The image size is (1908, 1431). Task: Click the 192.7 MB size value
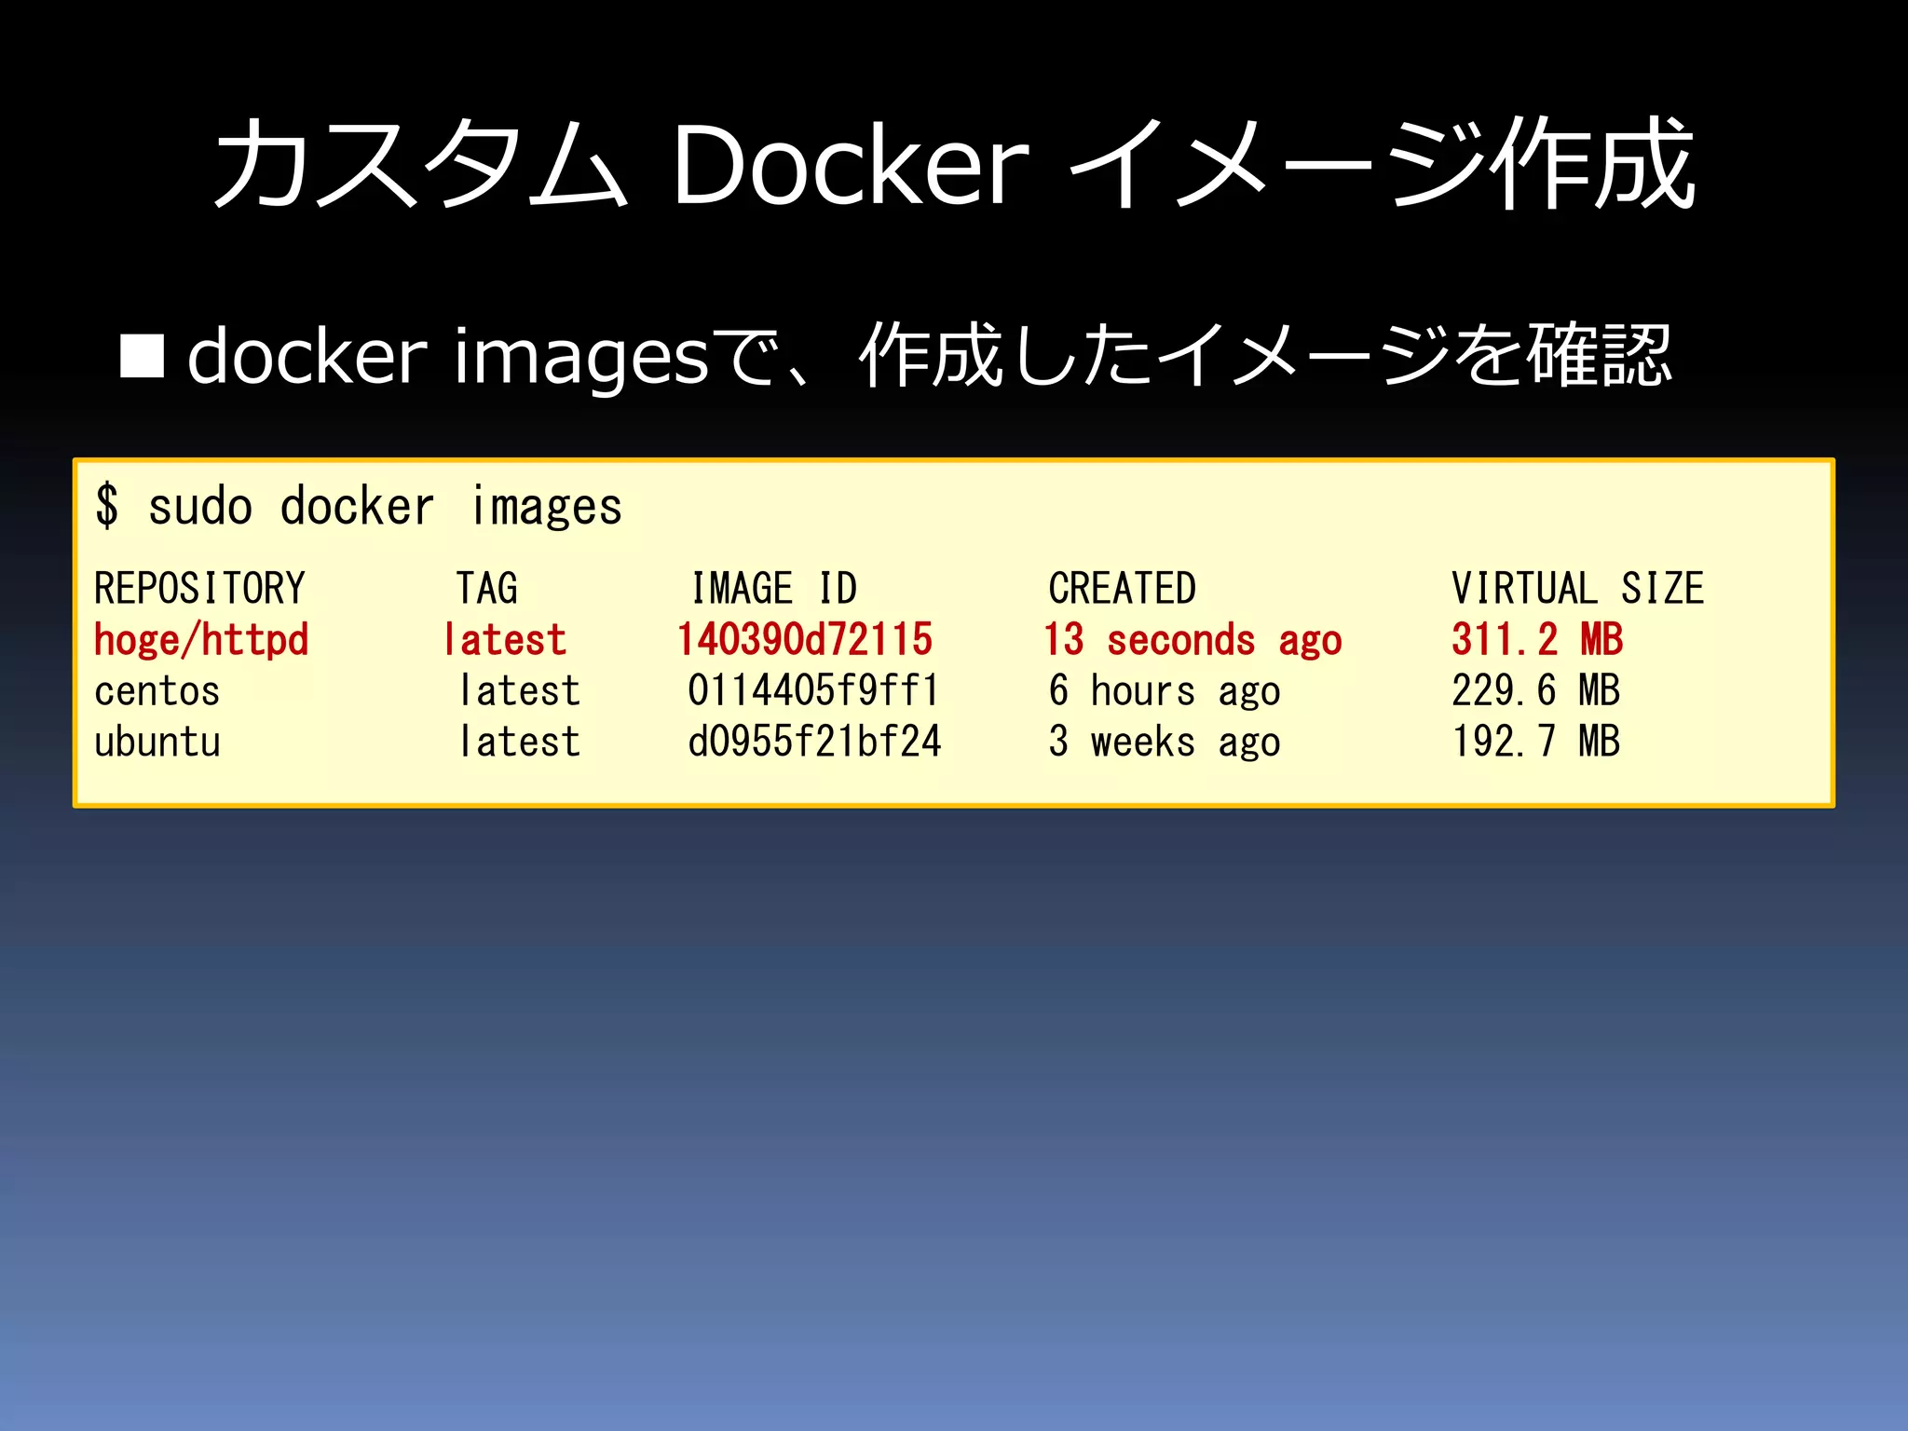click(x=1536, y=743)
